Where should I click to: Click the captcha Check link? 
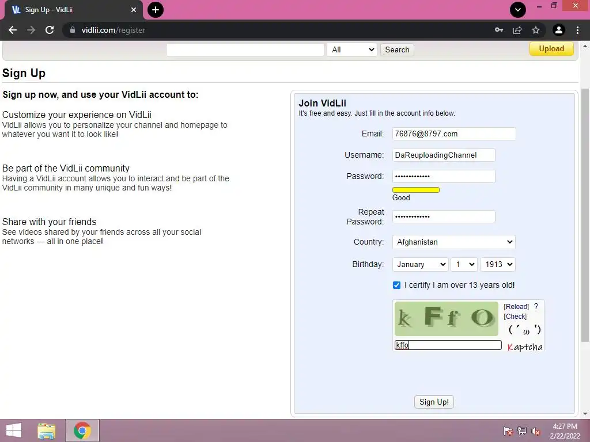(515, 317)
